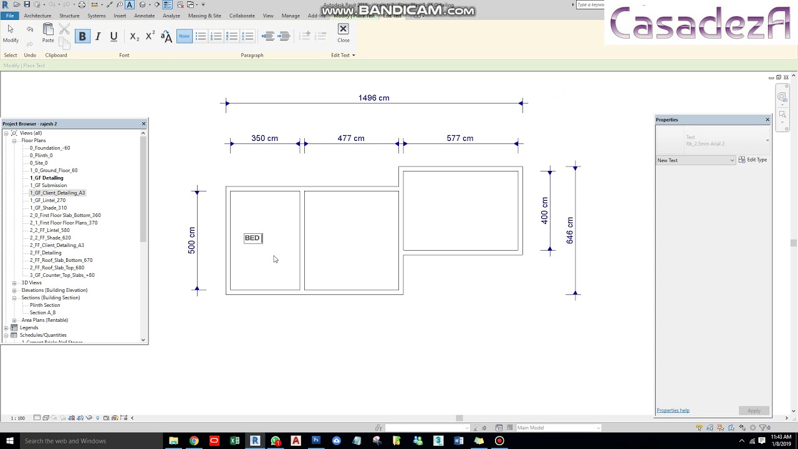Expand the 3D Views tree node
This screenshot has height=449, width=798.
point(14,282)
